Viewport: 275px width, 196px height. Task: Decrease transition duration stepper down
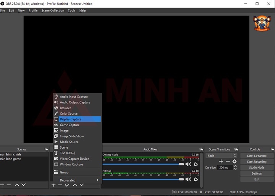click(235, 169)
